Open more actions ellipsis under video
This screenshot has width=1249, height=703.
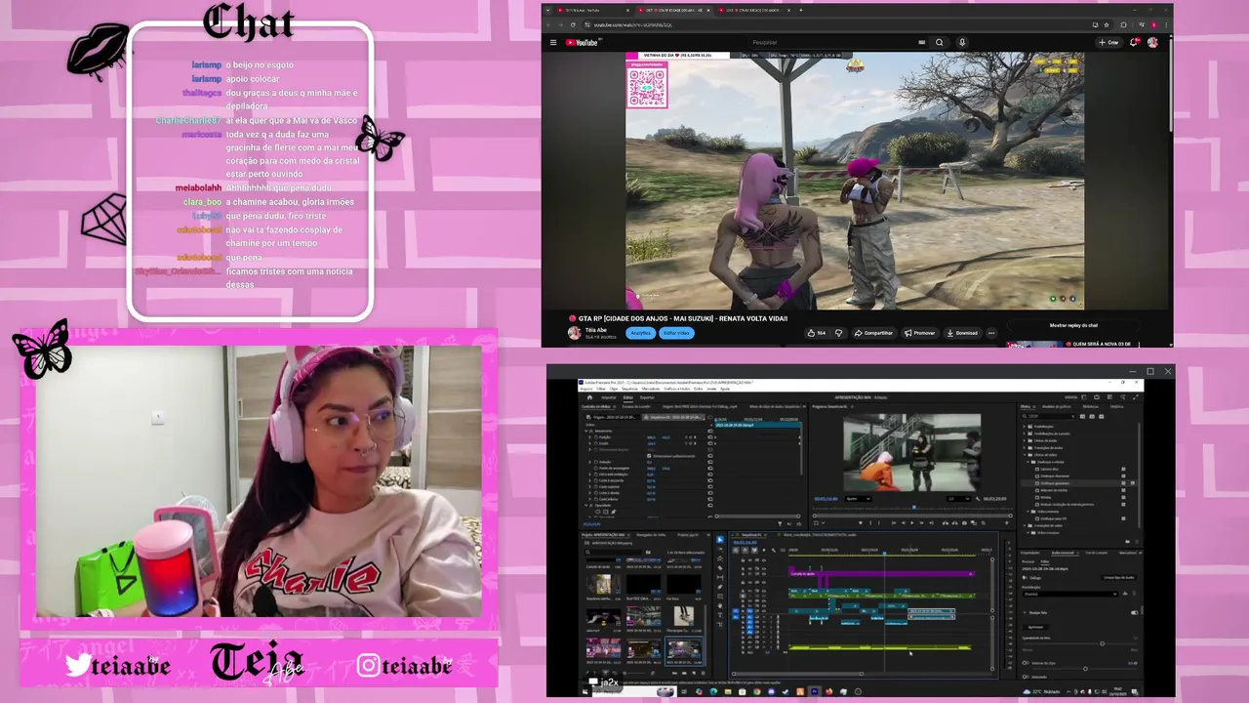(991, 333)
